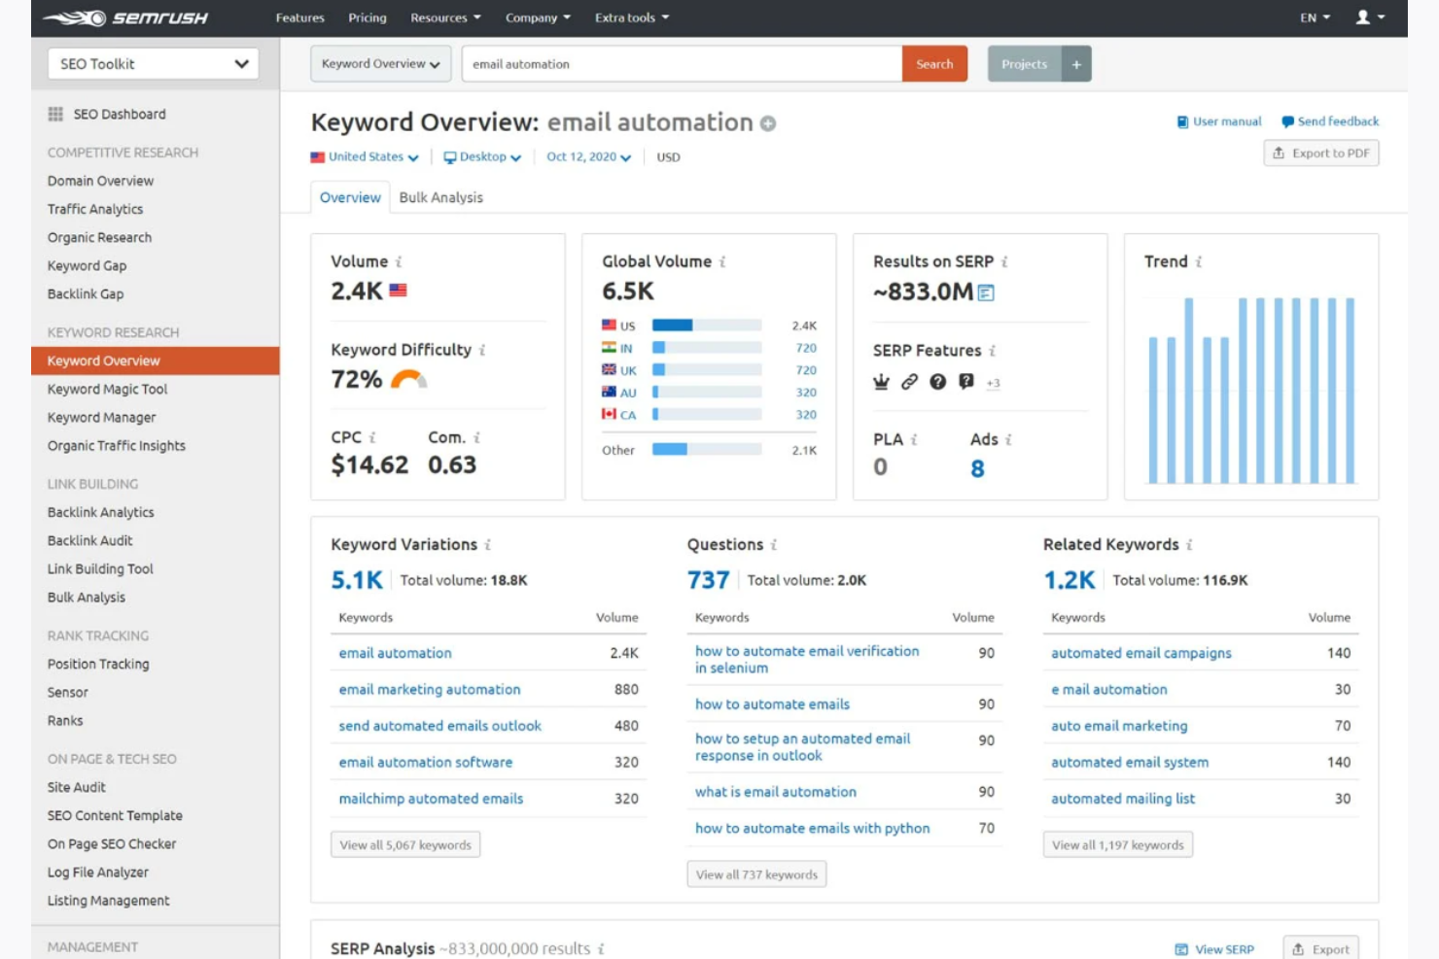Screen dimensions: 1439x959
Task: Open the Oct 12, 2020 date picker
Action: pyautogui.click(x=588, y=157)
